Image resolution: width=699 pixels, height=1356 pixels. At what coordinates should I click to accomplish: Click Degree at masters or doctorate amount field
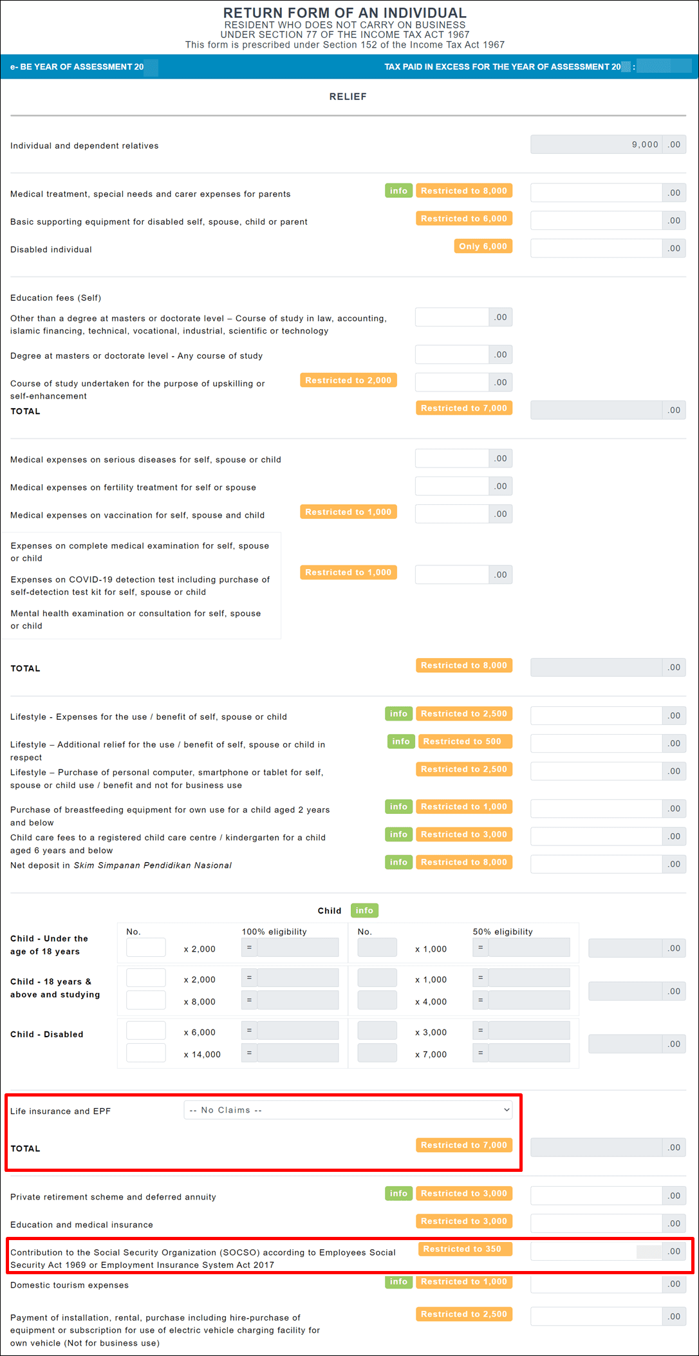[x=452, y=354]
